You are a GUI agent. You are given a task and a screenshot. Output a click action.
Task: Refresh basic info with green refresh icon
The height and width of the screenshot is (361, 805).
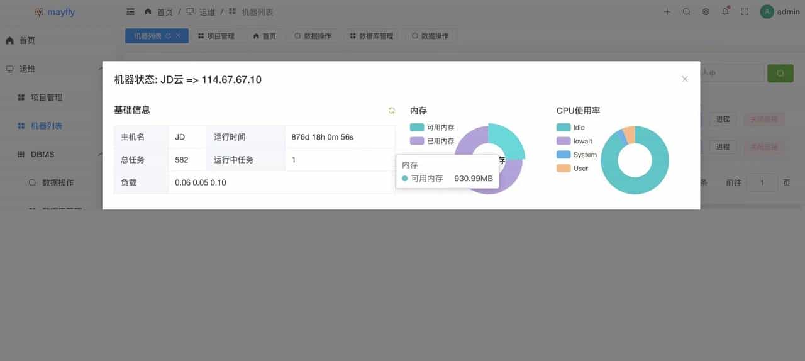pos(392,111)
